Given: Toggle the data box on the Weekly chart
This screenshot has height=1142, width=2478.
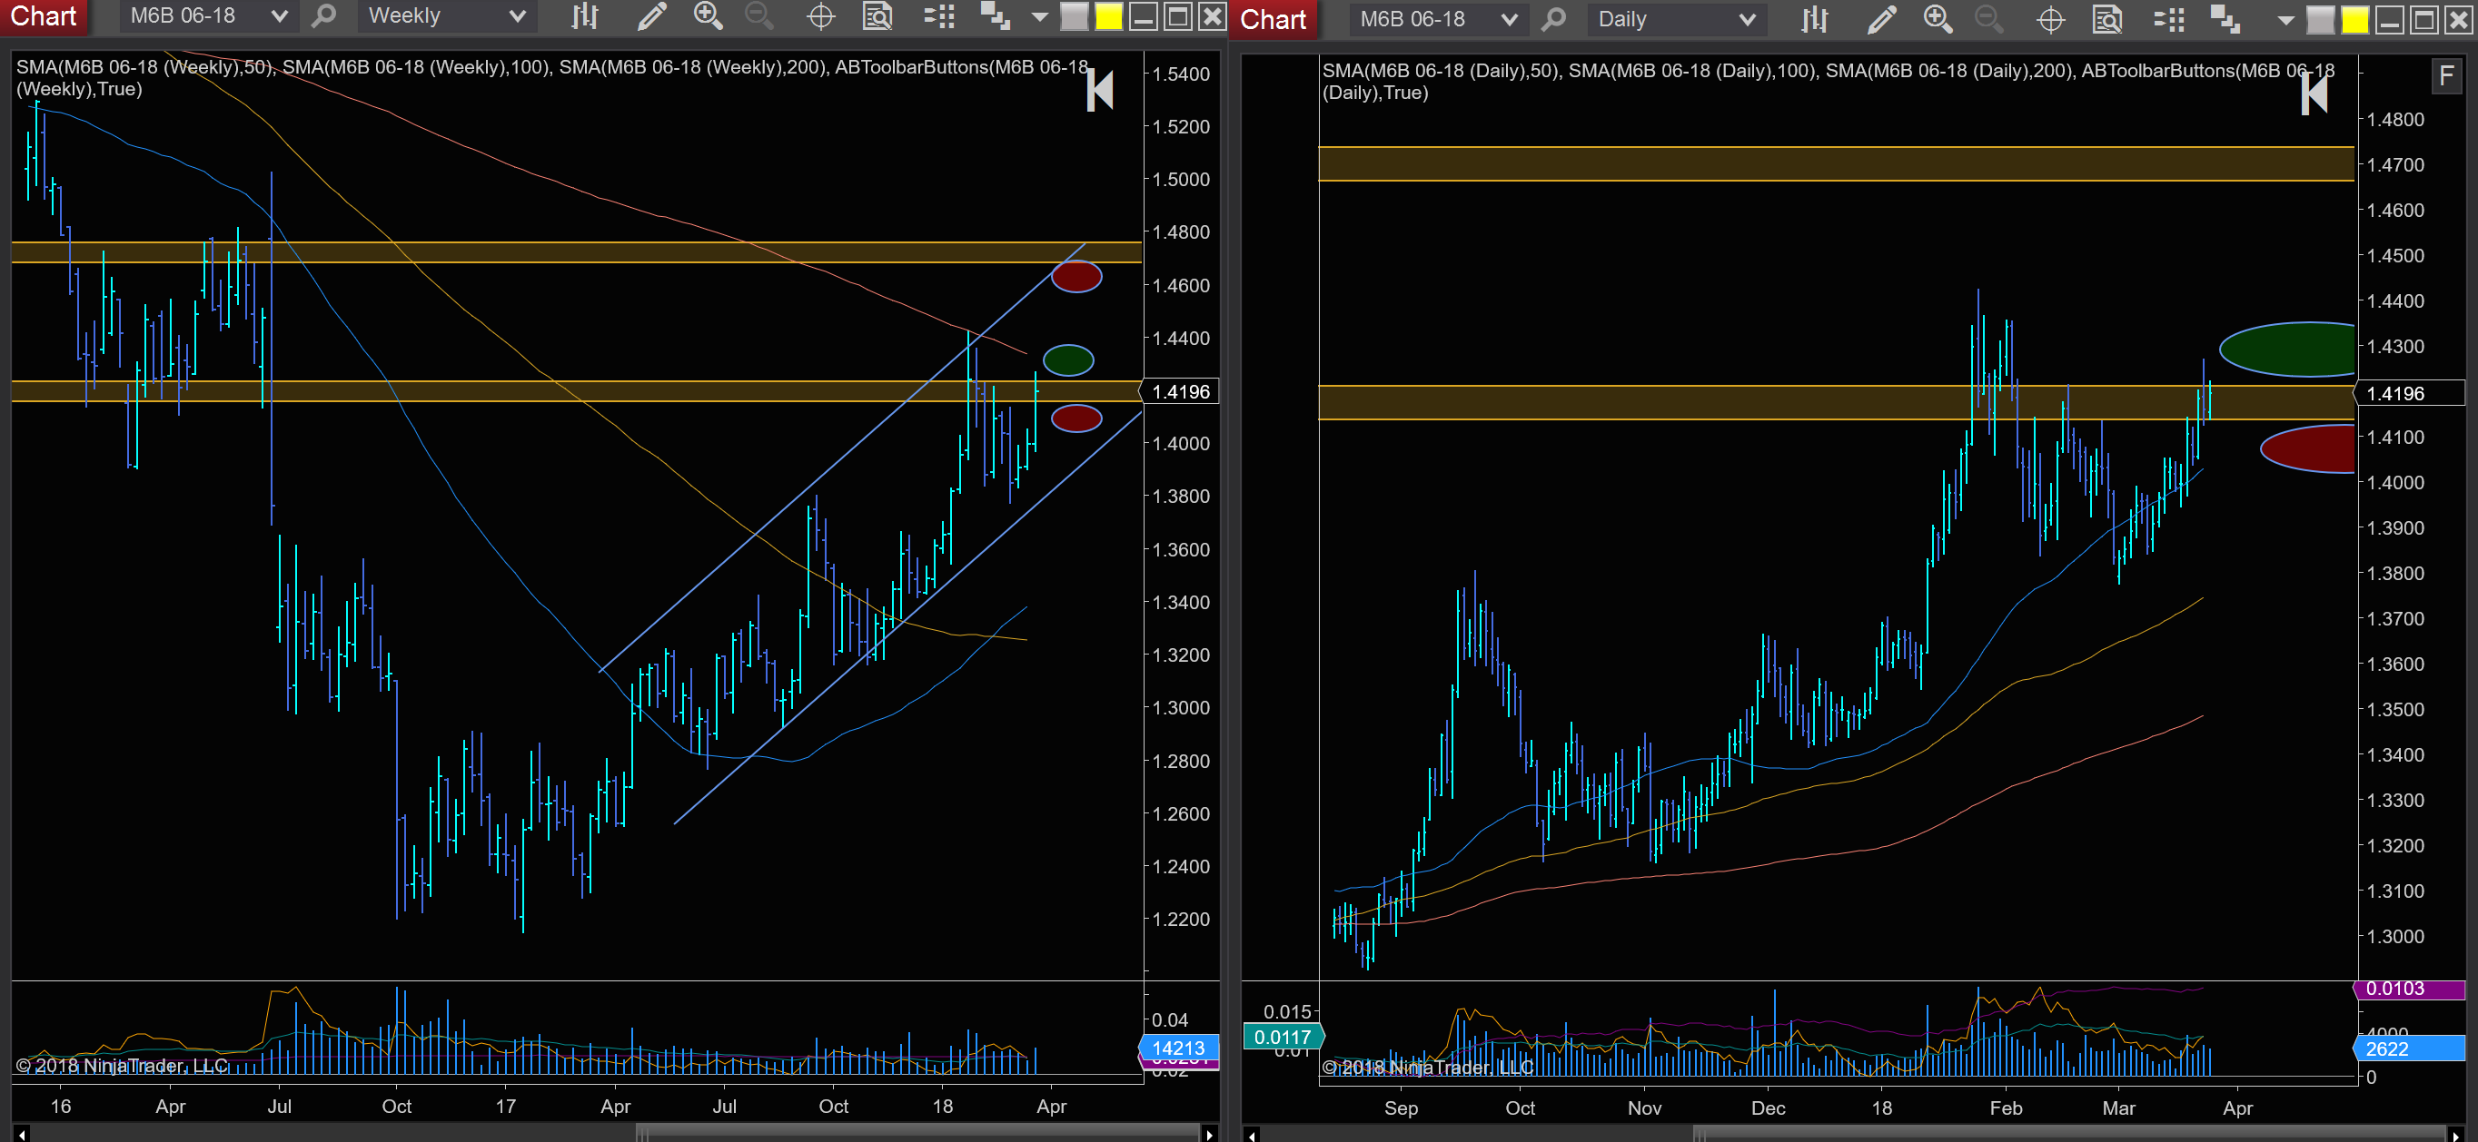Looking at the screenshot, I should [x=877, y=16].
